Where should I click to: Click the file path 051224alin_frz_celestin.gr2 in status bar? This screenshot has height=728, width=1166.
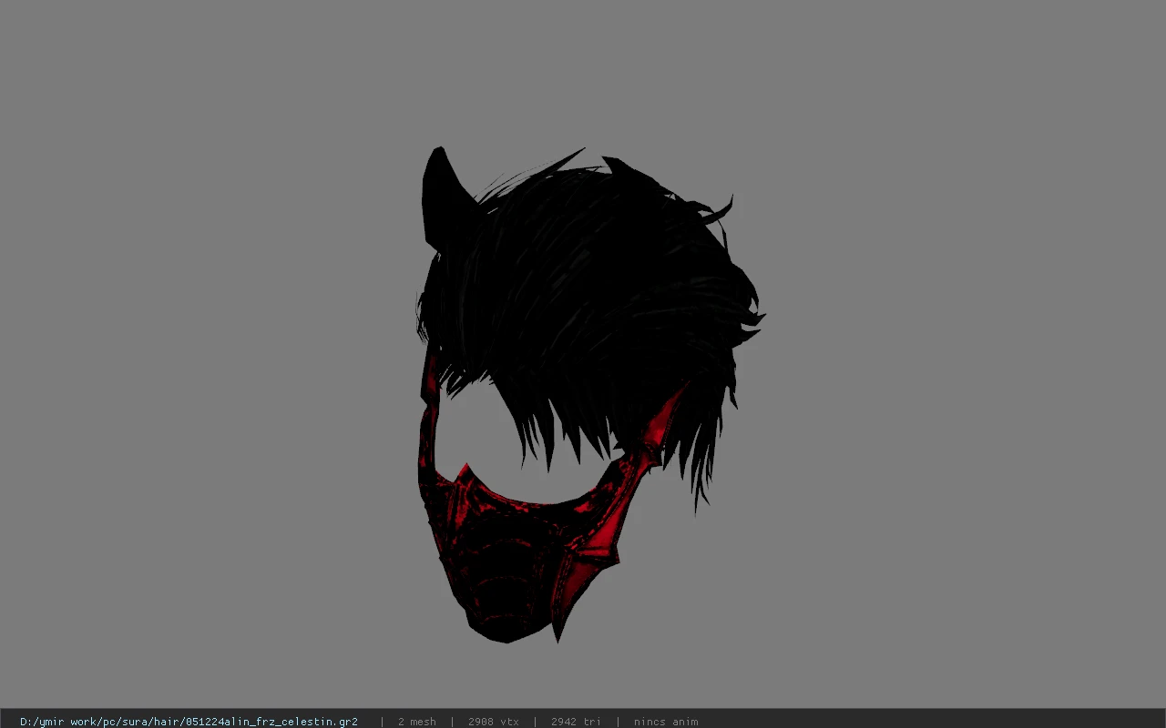pyautogui.click(x=189, y=722)
